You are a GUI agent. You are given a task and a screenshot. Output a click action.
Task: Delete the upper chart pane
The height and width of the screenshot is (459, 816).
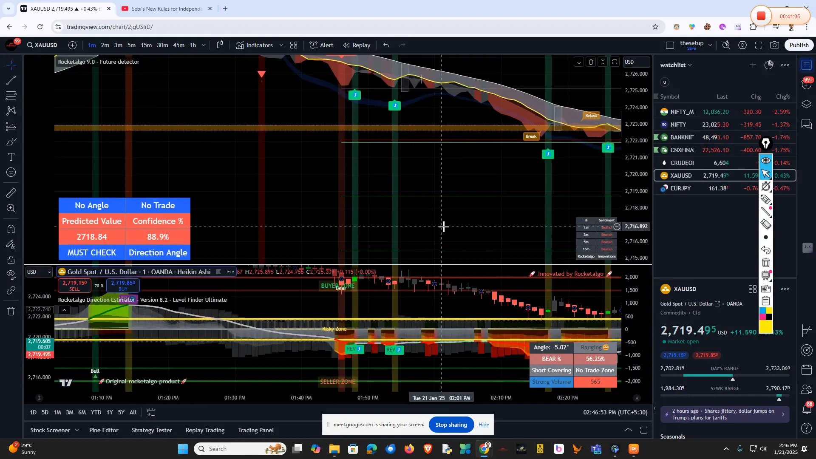point(591,62)
